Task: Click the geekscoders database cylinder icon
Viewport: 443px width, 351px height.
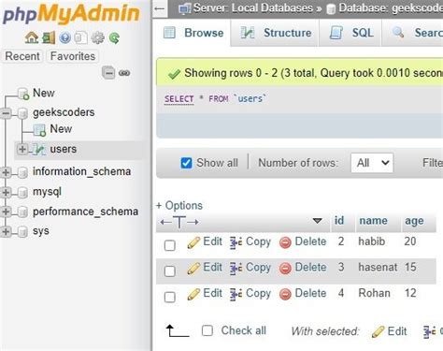Action: (x=22, y=113)
